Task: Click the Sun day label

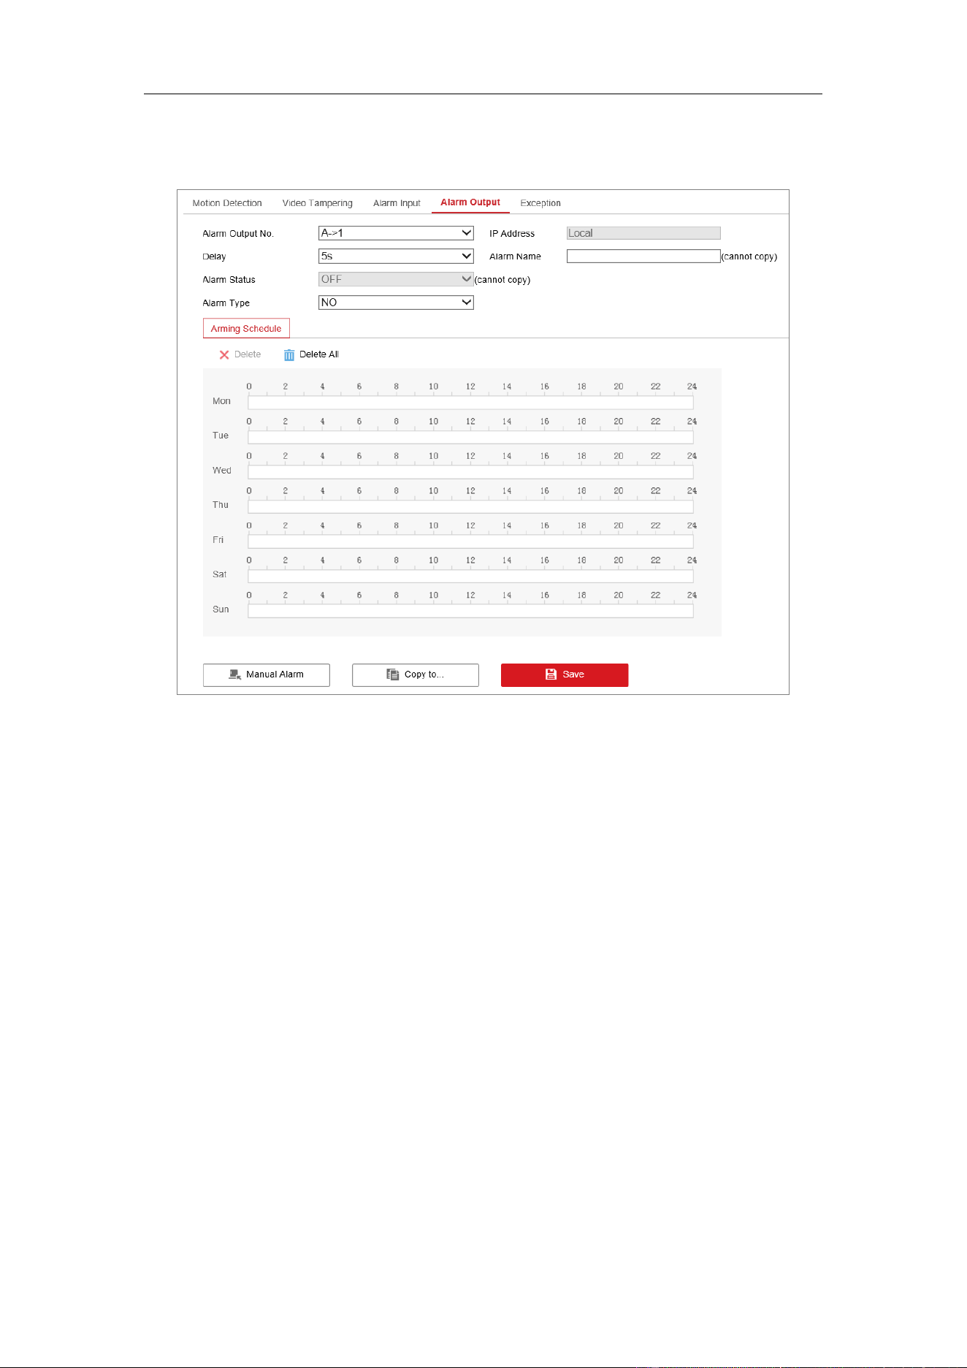Action: 221,609
